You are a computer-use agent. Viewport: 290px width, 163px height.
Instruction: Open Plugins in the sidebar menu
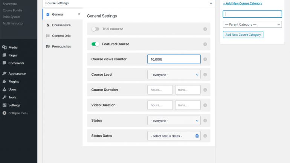coord(14,81)
